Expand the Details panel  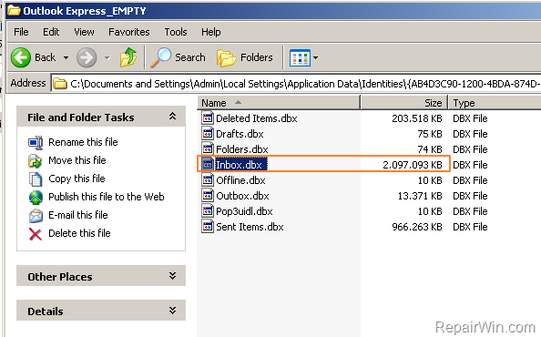pyautogui.click(x=172, y=311)
